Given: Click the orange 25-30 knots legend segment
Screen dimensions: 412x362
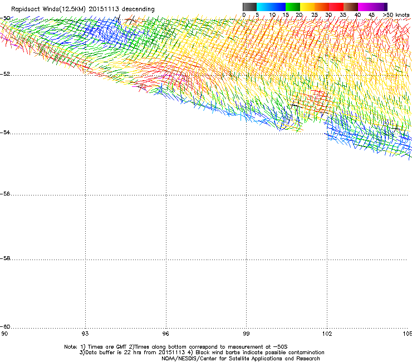Looking at the screenshot, I should pyautogui.click(x=322, y=7).
